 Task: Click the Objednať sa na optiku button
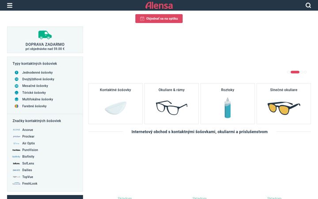[159, 19]
